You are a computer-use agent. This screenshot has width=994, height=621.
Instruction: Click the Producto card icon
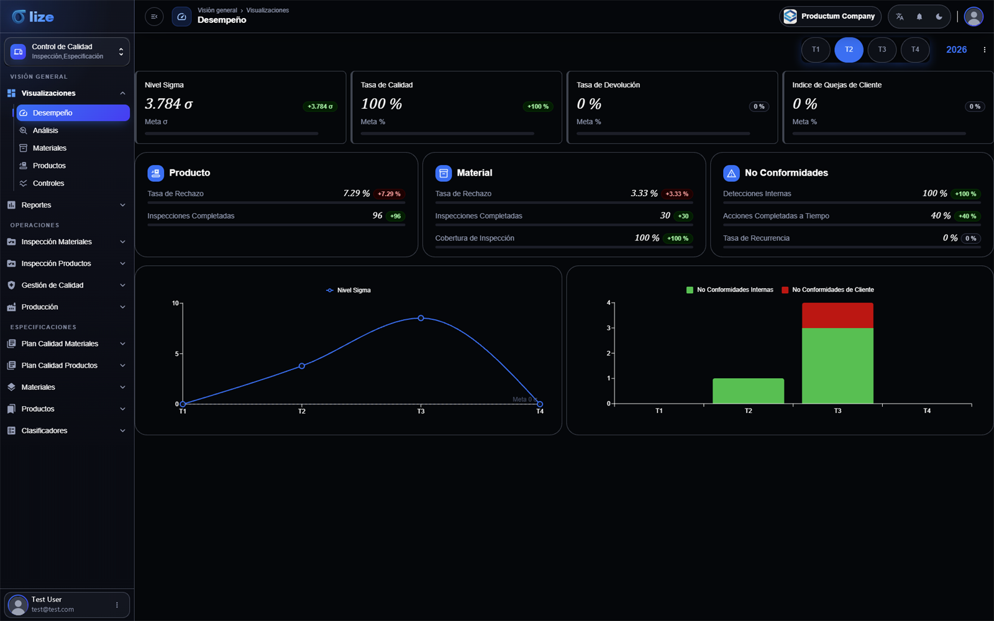pyautogui.click(x=155, y=173)
